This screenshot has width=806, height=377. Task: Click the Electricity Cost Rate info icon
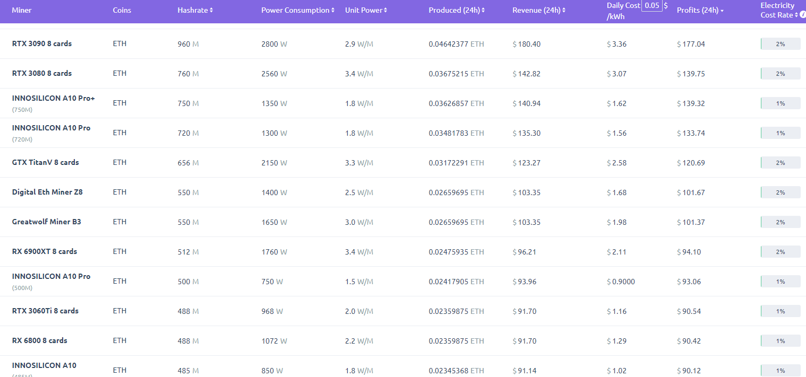coord(803,15)
